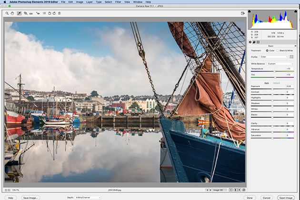300x200 pixels.
Task: Open Camera Raw preferences dialog icon
Action: tap(44, 13)
